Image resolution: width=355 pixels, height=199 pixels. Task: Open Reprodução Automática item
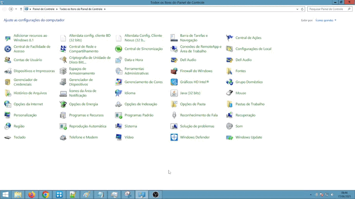[88, 126]
